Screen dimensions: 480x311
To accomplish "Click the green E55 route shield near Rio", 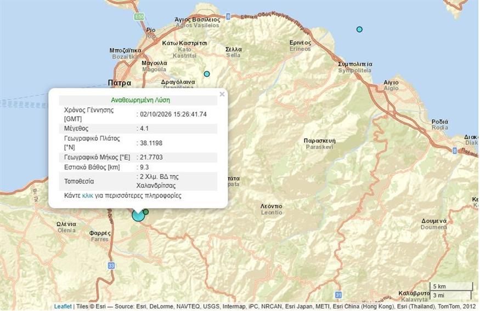I will [x=139, y=17].
